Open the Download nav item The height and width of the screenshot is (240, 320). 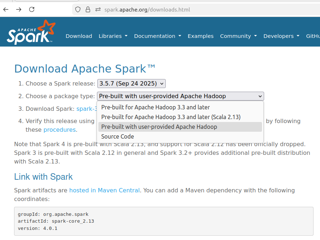[79, 36]
